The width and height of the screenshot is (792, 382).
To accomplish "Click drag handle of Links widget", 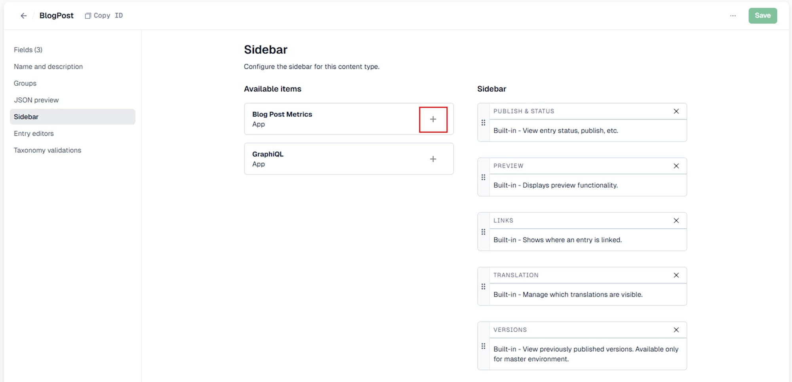I will (483, 232).
